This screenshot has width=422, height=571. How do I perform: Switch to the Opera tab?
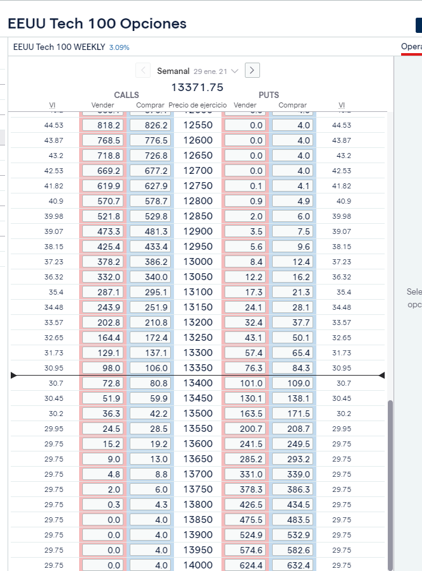pos(411,47)
